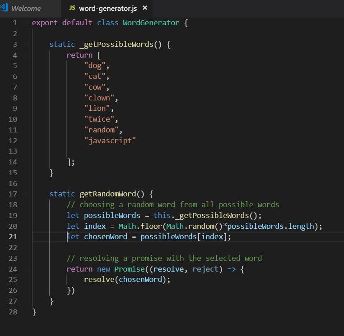Click the 'static' keyword on line 17
Image resolution: width=344 pixels, height=336 pixels.
click(x=62, y=194)
